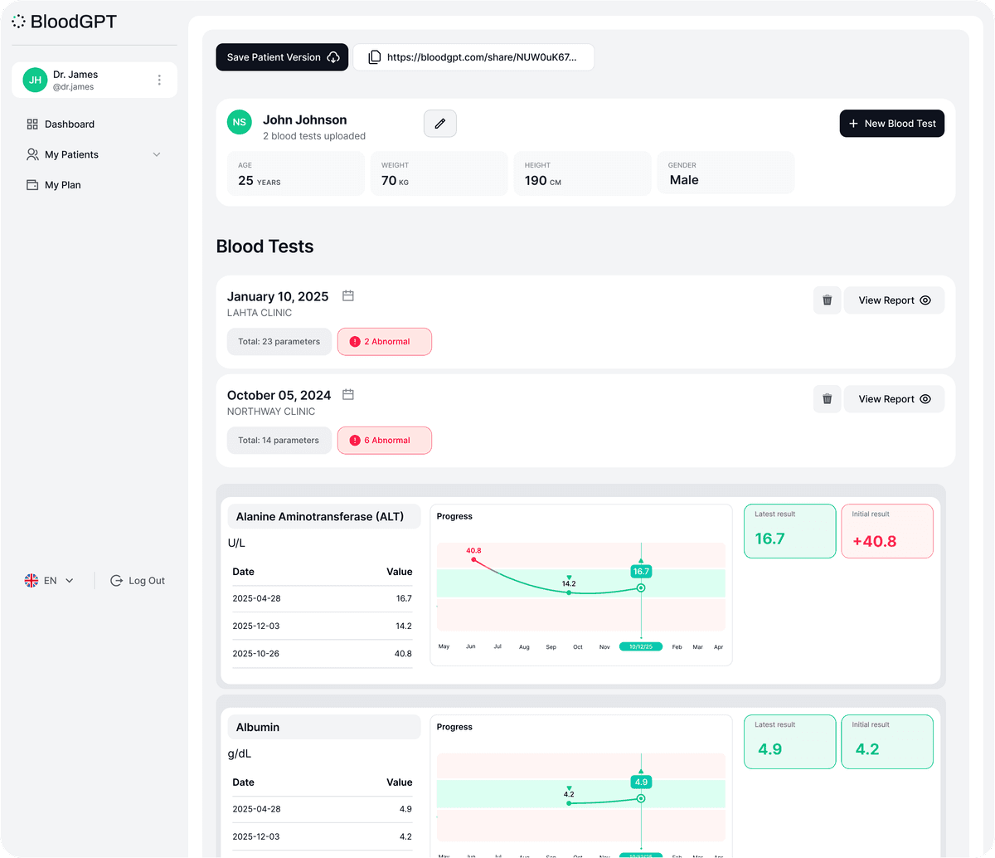
Task: Click Log Out
Action: pos(138,581)
